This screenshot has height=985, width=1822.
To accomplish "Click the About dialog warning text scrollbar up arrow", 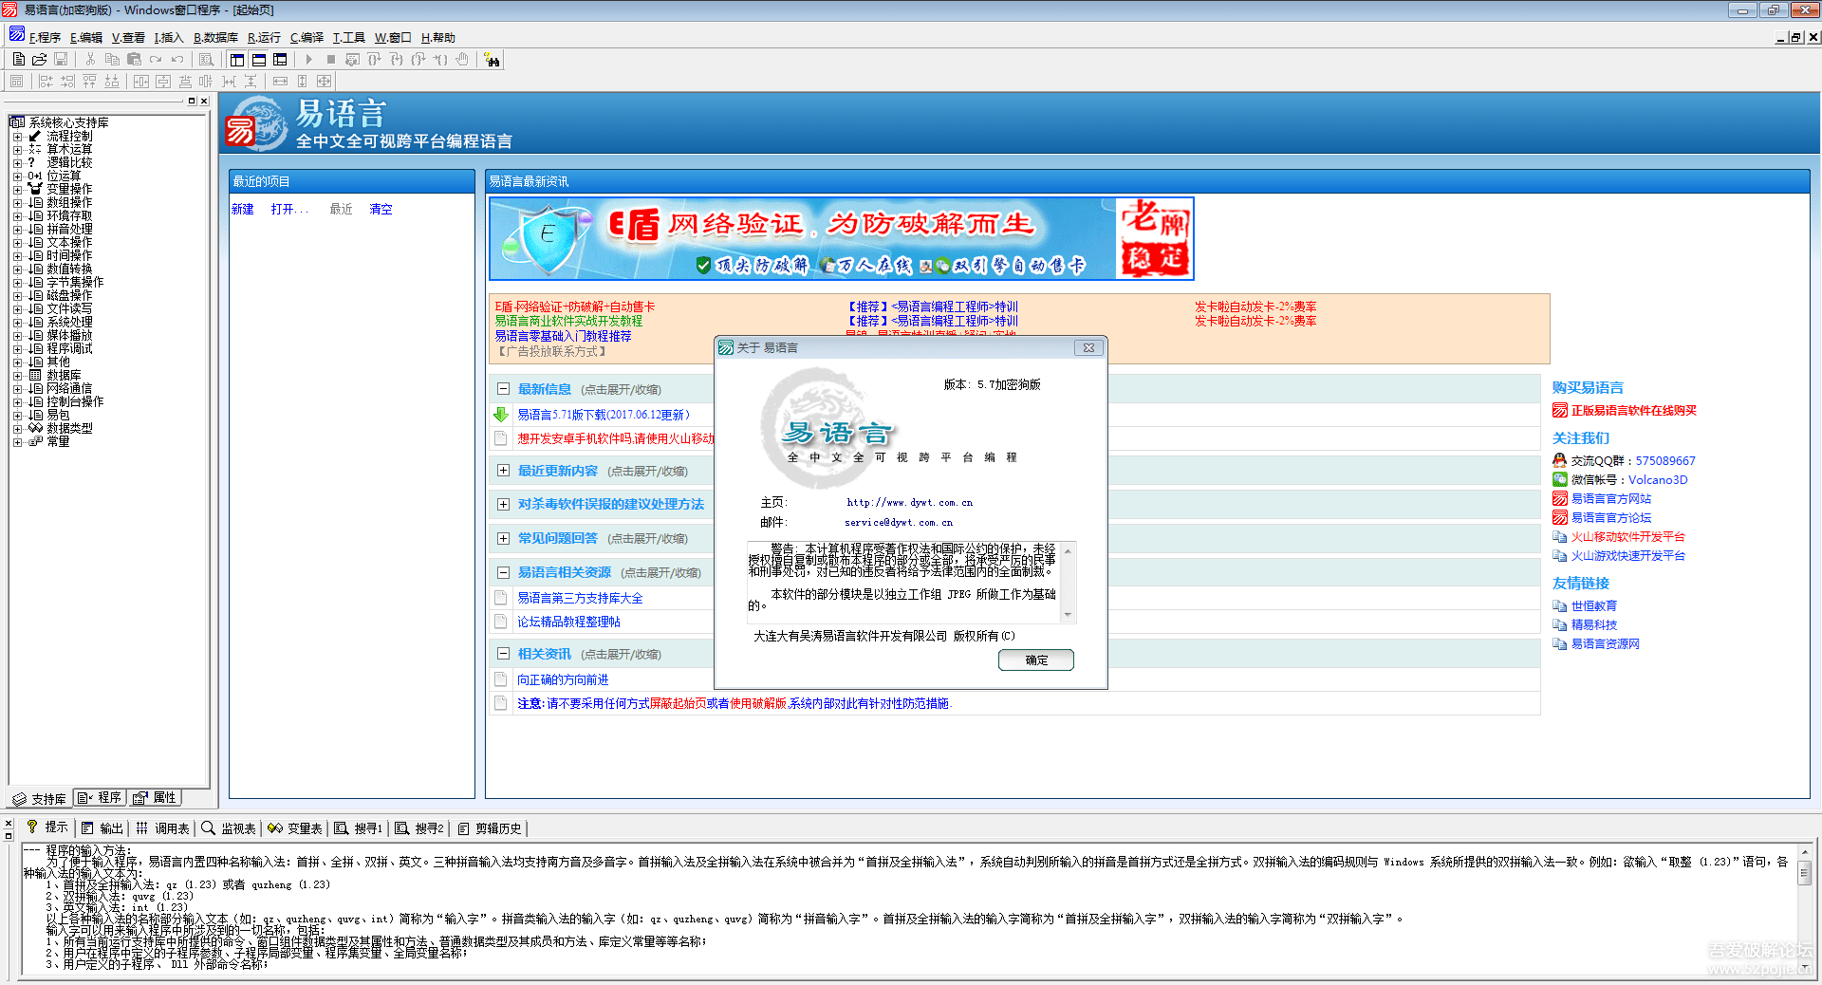I will pyautogui.click(x=1068, y=550).
